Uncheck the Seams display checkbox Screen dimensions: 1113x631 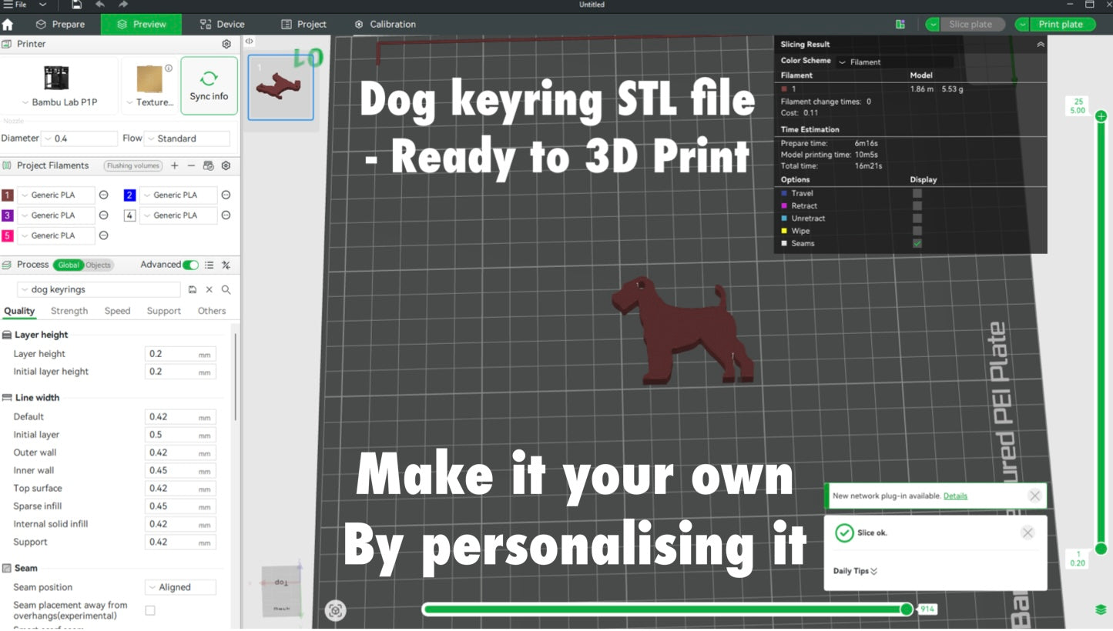917,243
